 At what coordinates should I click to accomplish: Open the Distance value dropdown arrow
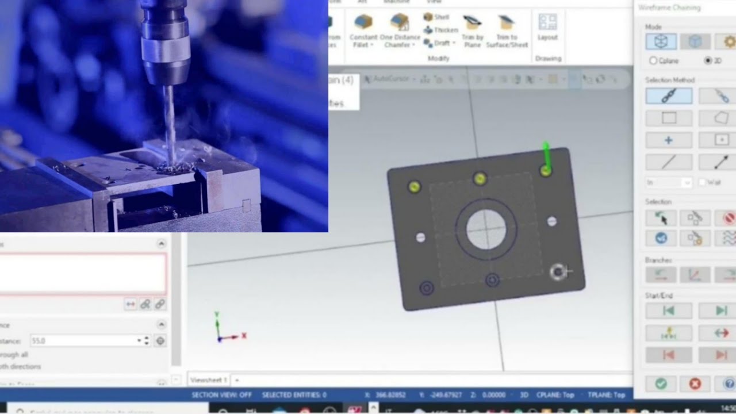click(x=139, y=341)
